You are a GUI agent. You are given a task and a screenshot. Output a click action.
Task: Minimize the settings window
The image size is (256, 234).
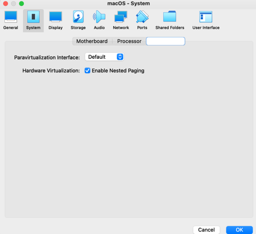[x=13, y=4]
